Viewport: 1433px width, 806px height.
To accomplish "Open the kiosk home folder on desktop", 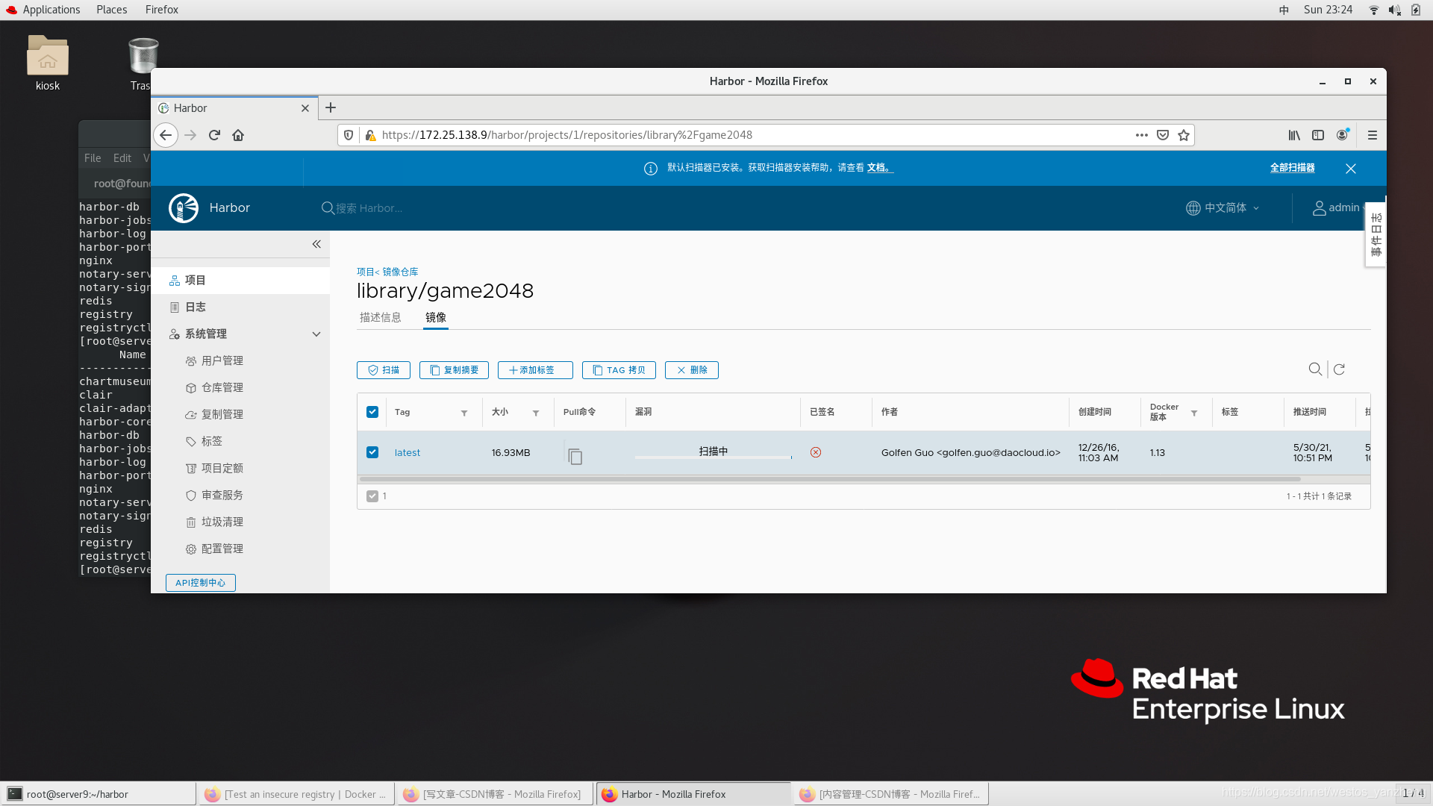I will [x=48, y=63].
